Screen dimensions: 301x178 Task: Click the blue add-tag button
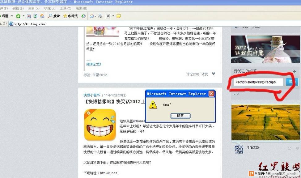coord(292,82)
